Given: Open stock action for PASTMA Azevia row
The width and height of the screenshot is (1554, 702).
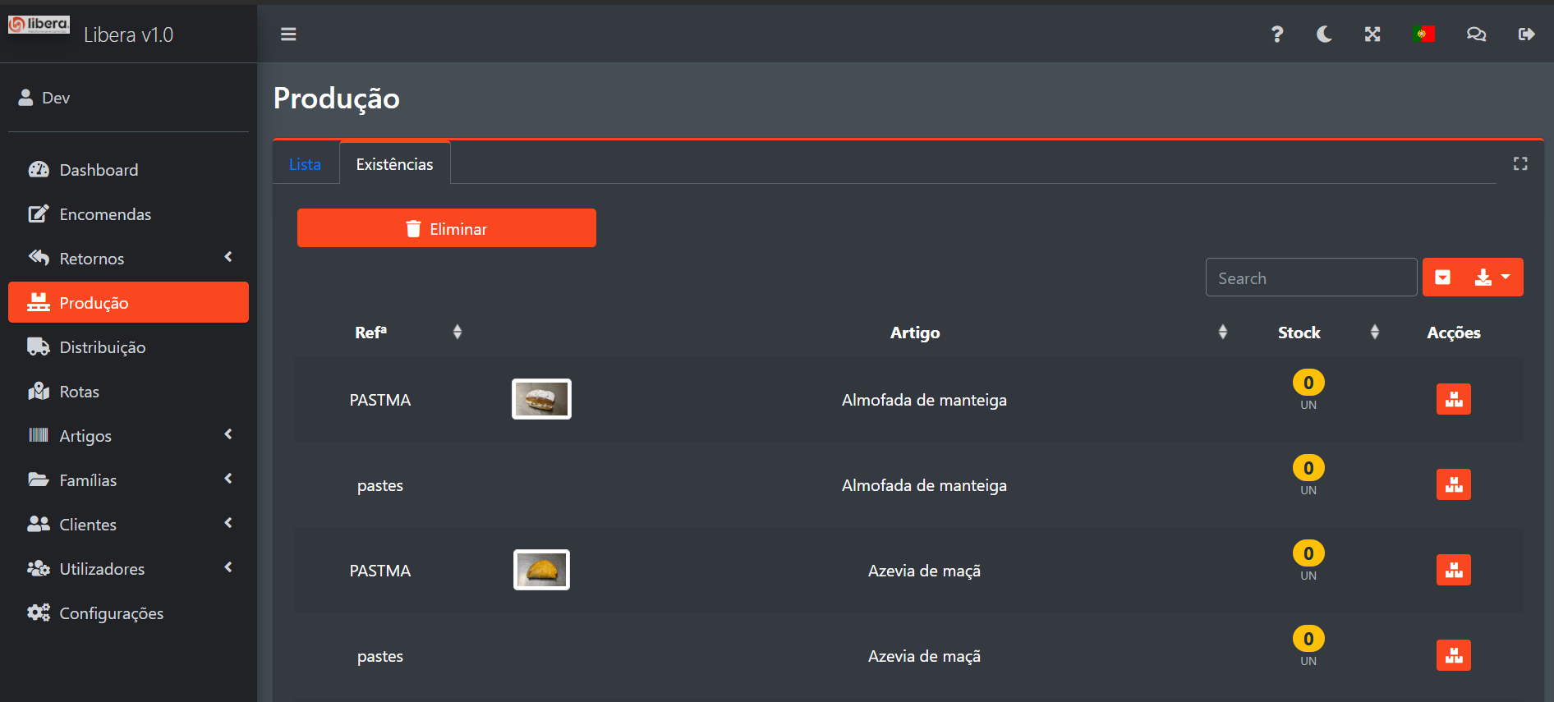Looking at the screenshot, I should (1453, 571).
